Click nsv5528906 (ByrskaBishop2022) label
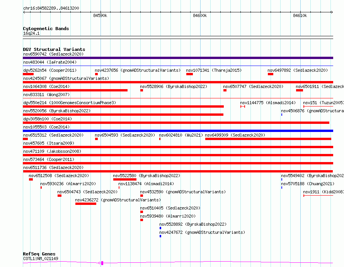 174,86
